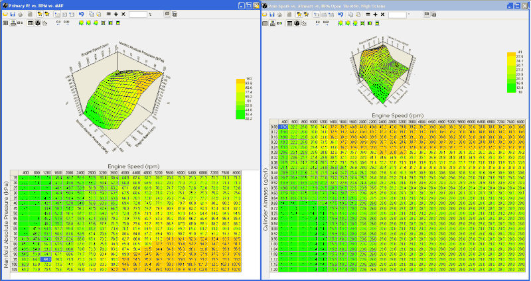Screen dimensions: 531x281
Task: Click the multiply (X) icon in Primary VE toolbar
Action: [x=123, y=14]
